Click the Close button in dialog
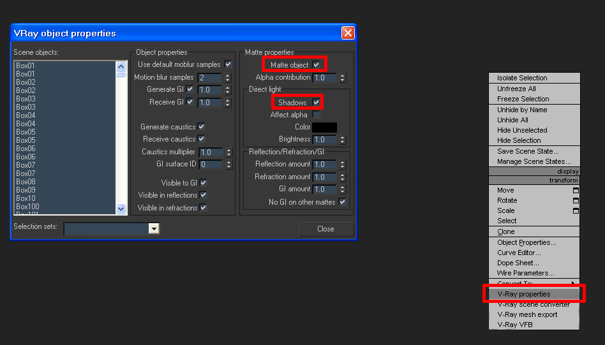This screenshot has height=345, width=605. [x=326, y=229]
